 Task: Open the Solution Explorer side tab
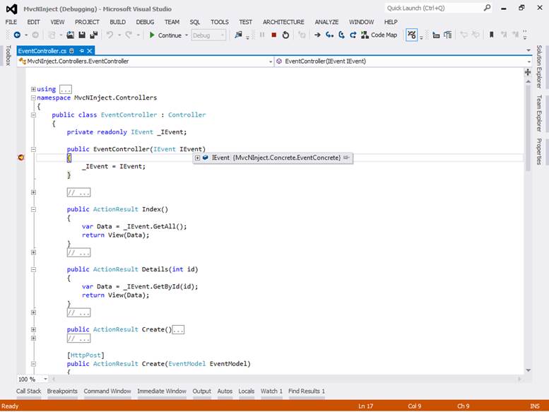click(x=540, y=66)
